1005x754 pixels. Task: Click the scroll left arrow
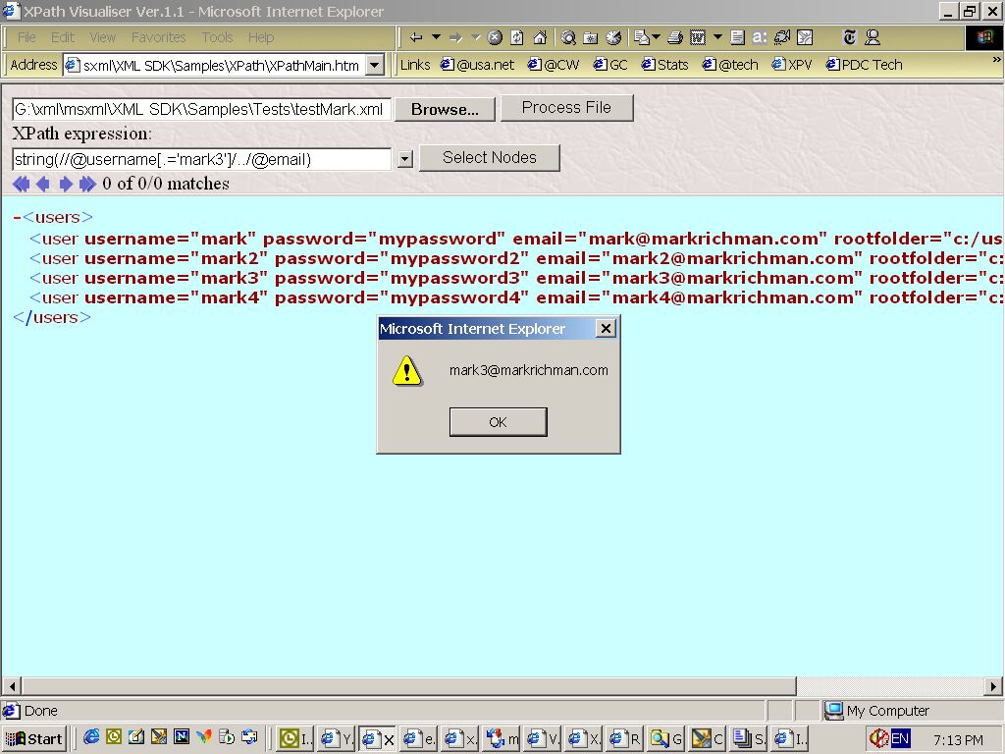[x=12, y=686]
